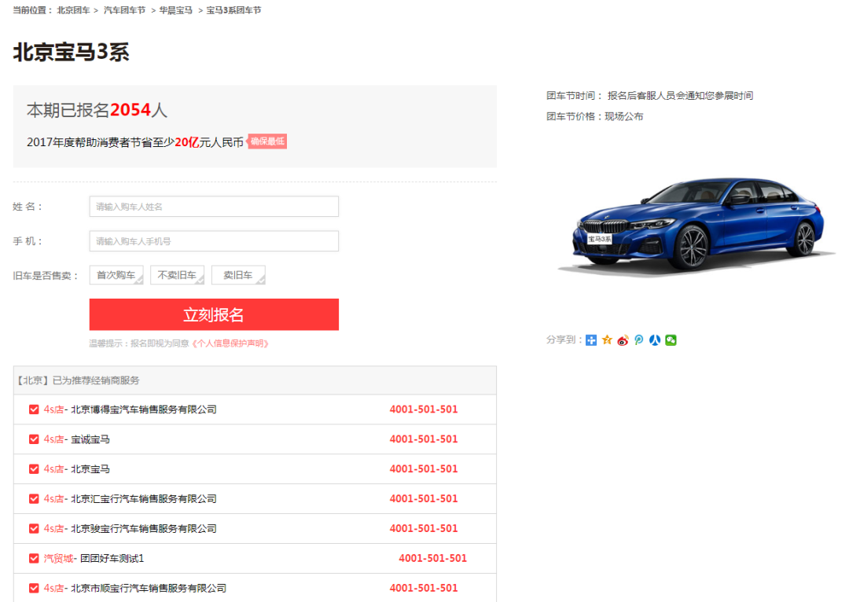Viewport: 849px width, 602px height.
Task: Click the 北京博得宝 row phone number 4001-501-501
Action: (424, 409)
